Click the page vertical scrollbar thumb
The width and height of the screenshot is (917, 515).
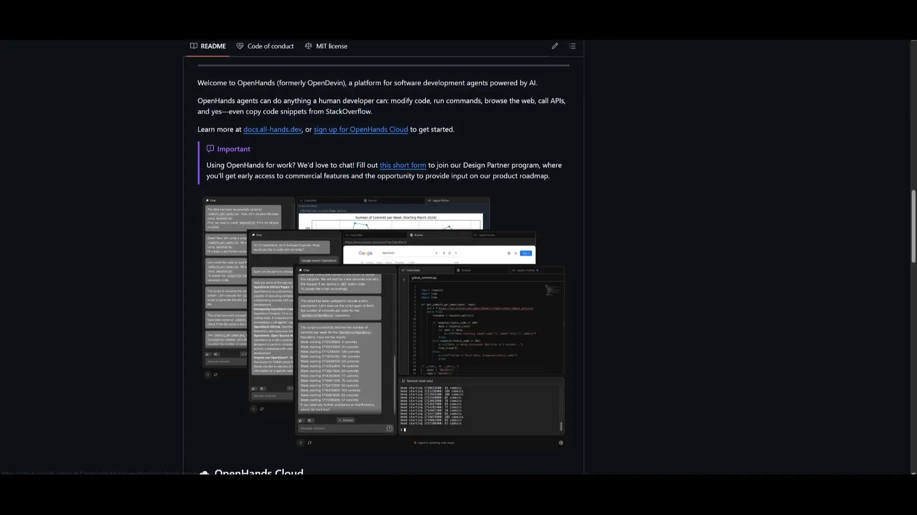click(x=913, y=227)
